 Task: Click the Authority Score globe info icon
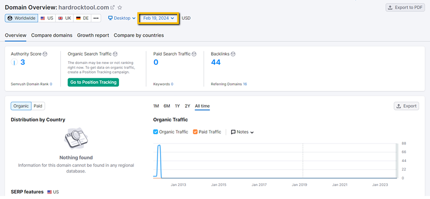45,54
